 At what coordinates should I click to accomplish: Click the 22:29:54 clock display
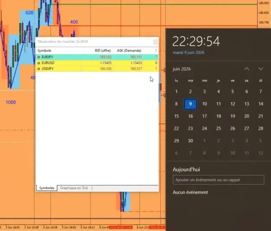[x=196, y=41]
